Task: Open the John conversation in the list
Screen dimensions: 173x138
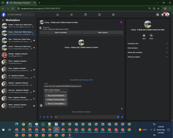Action: (18, 40)
